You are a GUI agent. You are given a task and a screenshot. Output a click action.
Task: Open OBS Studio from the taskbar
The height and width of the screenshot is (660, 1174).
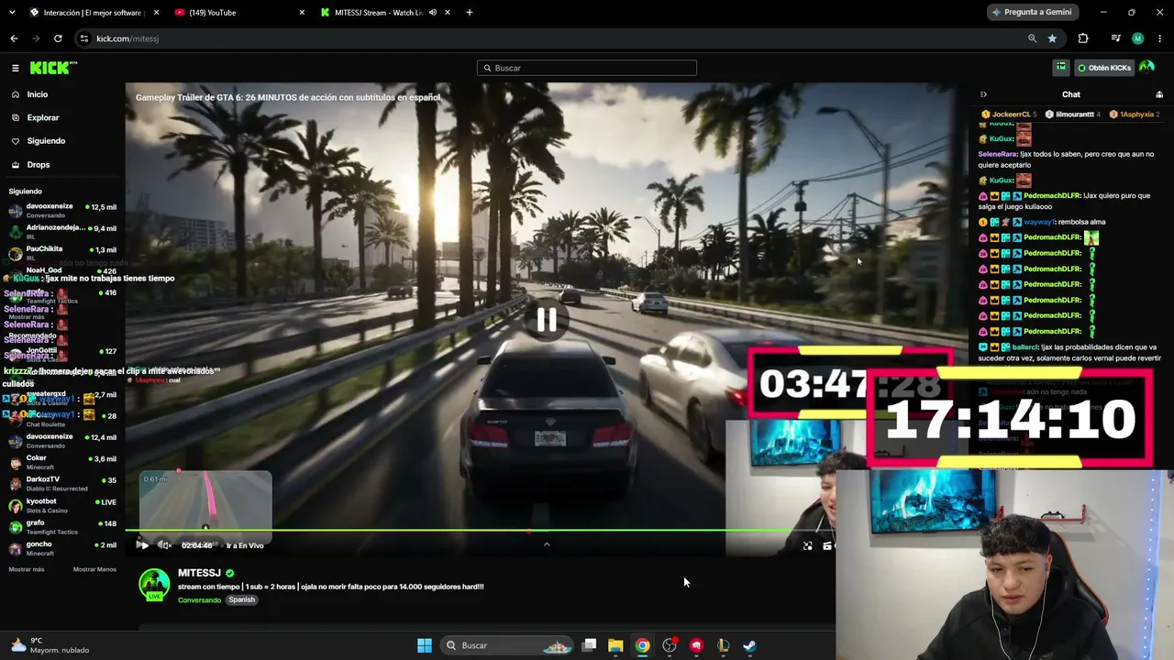point(670,645)
